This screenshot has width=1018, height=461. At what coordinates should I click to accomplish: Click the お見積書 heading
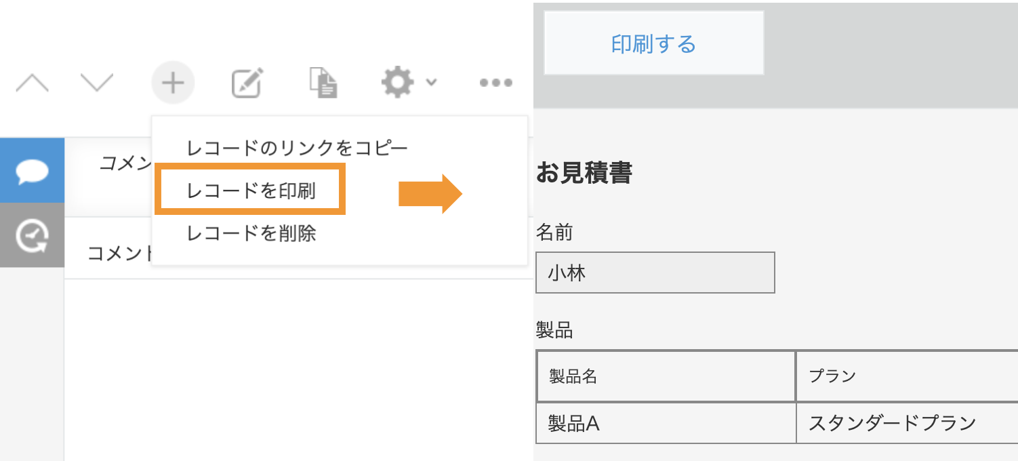[x=584, y=173]
